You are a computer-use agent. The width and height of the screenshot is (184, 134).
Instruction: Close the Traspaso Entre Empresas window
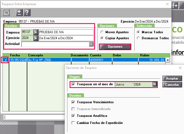click(x=167, y=4)
